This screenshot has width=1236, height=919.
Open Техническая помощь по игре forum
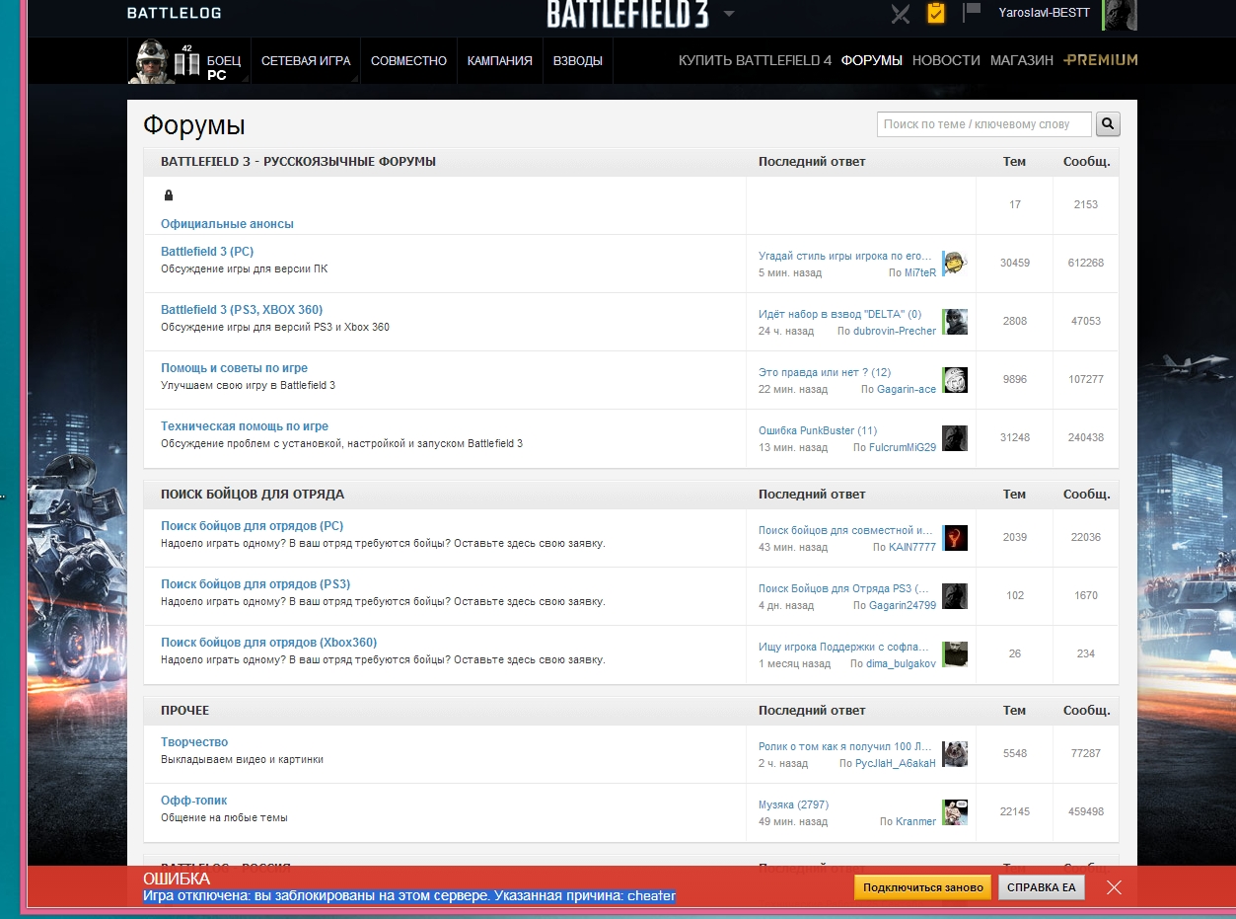click(245, 426)
